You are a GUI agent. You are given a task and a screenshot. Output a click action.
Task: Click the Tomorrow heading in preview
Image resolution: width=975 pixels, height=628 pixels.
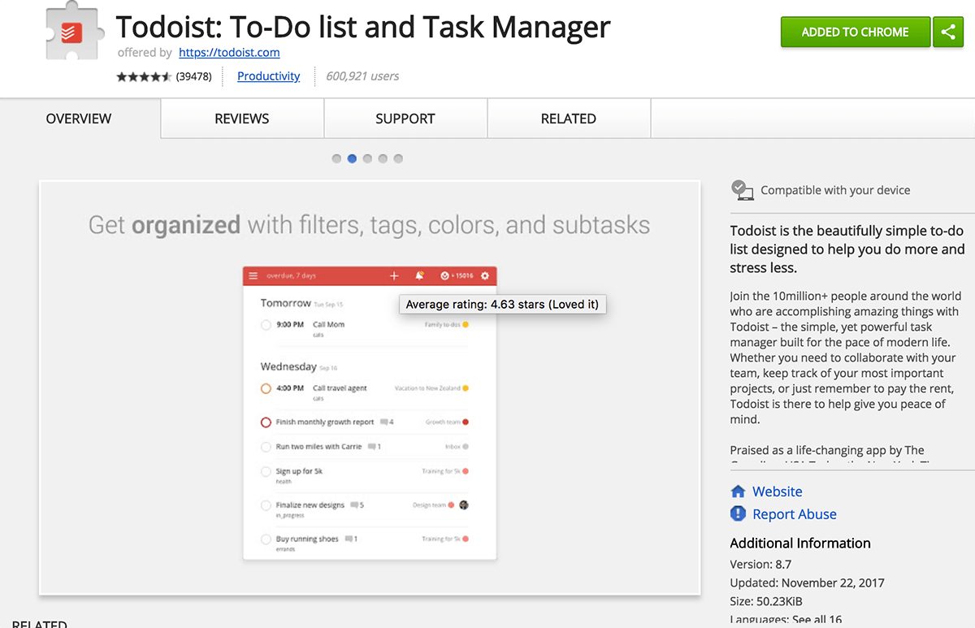point(286,303)
